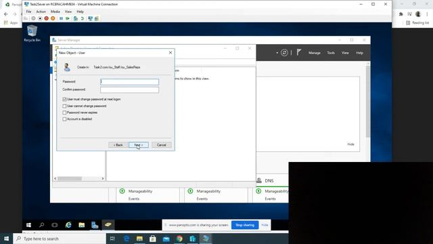433x244 pixels.
Task: Click Hide link in Server Manager welcome panel
Action: [x=350, y=144]
